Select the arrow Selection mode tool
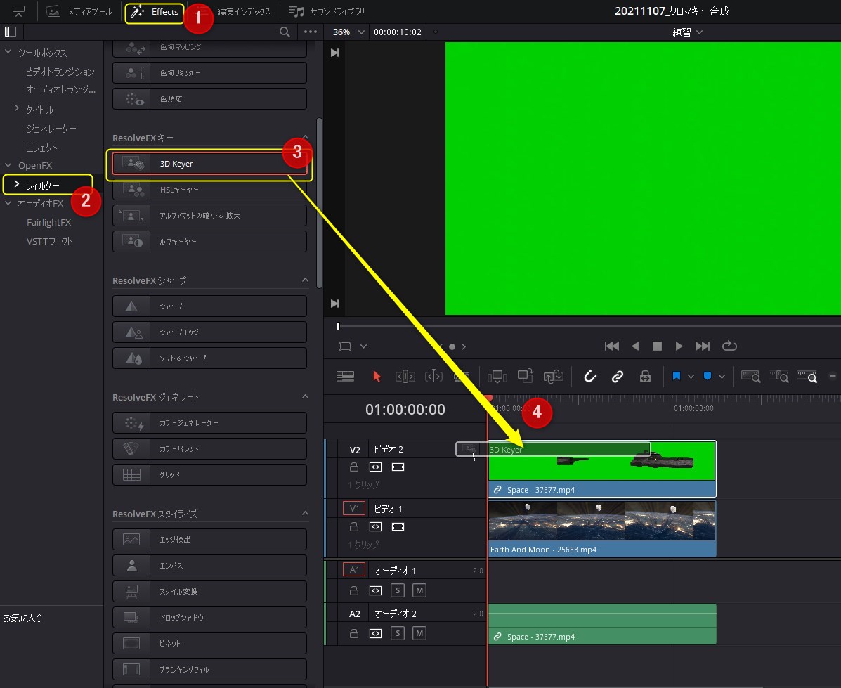This screenshot has height=688, width=841. (x=377, y=376)
